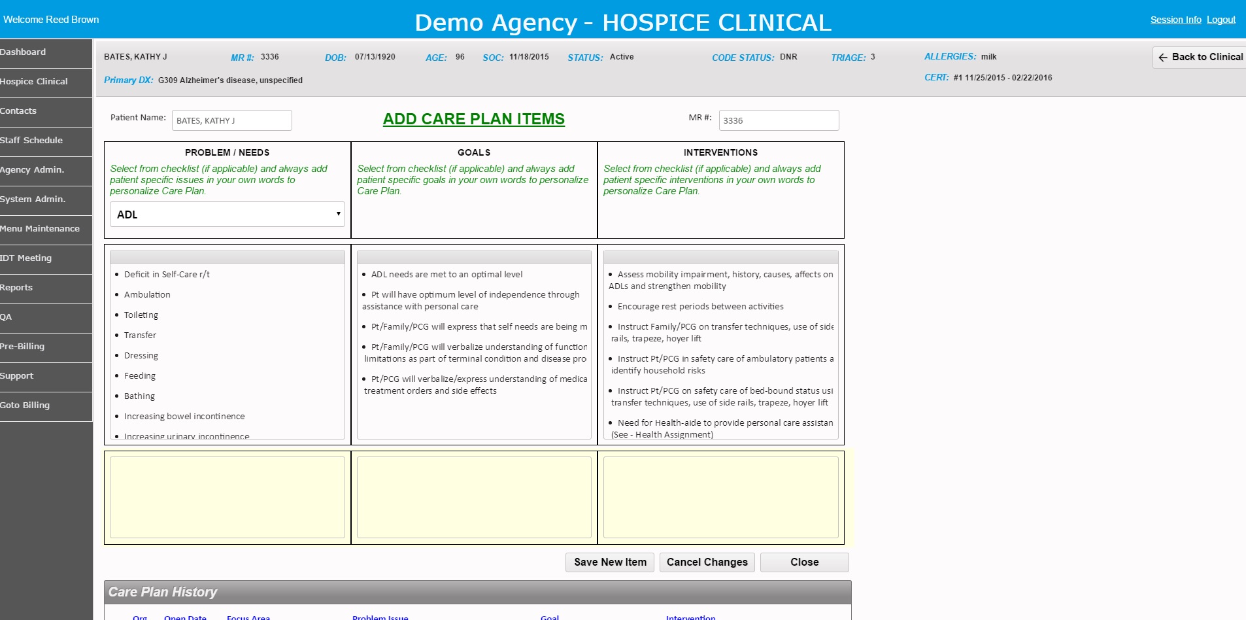Select QA in the sidebar
The image size is (1246, 620).
46,317
